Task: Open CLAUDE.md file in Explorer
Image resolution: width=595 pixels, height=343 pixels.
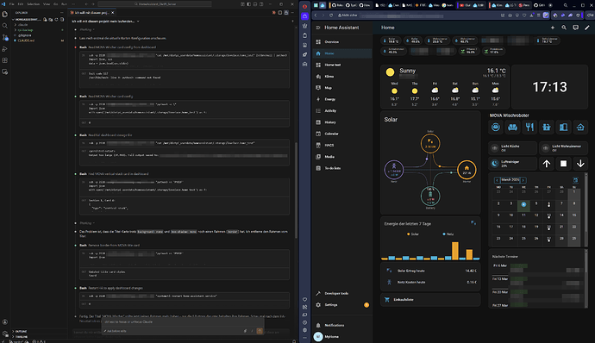Action: 26,41
